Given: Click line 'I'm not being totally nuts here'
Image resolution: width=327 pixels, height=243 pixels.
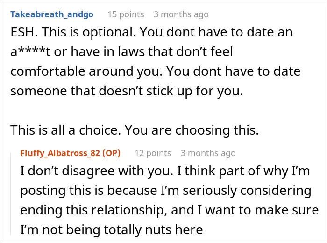Looking at the screenshot, I should pyautogui.click(x=111, y=229).
